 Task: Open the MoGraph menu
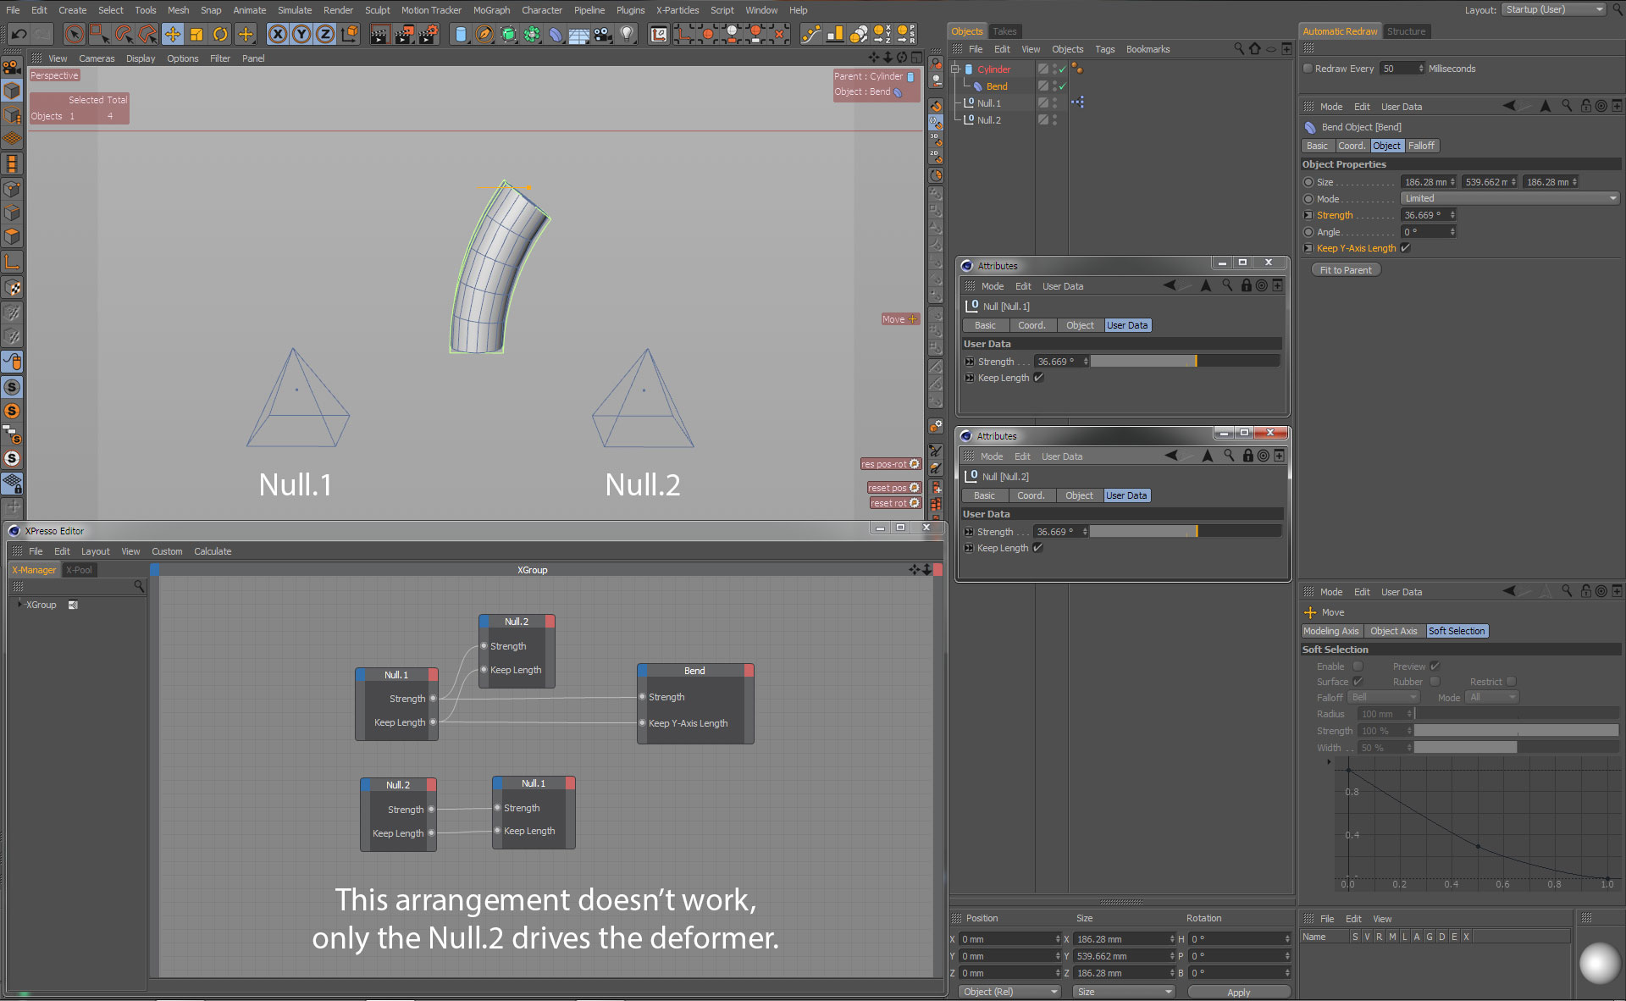[491, 10]
